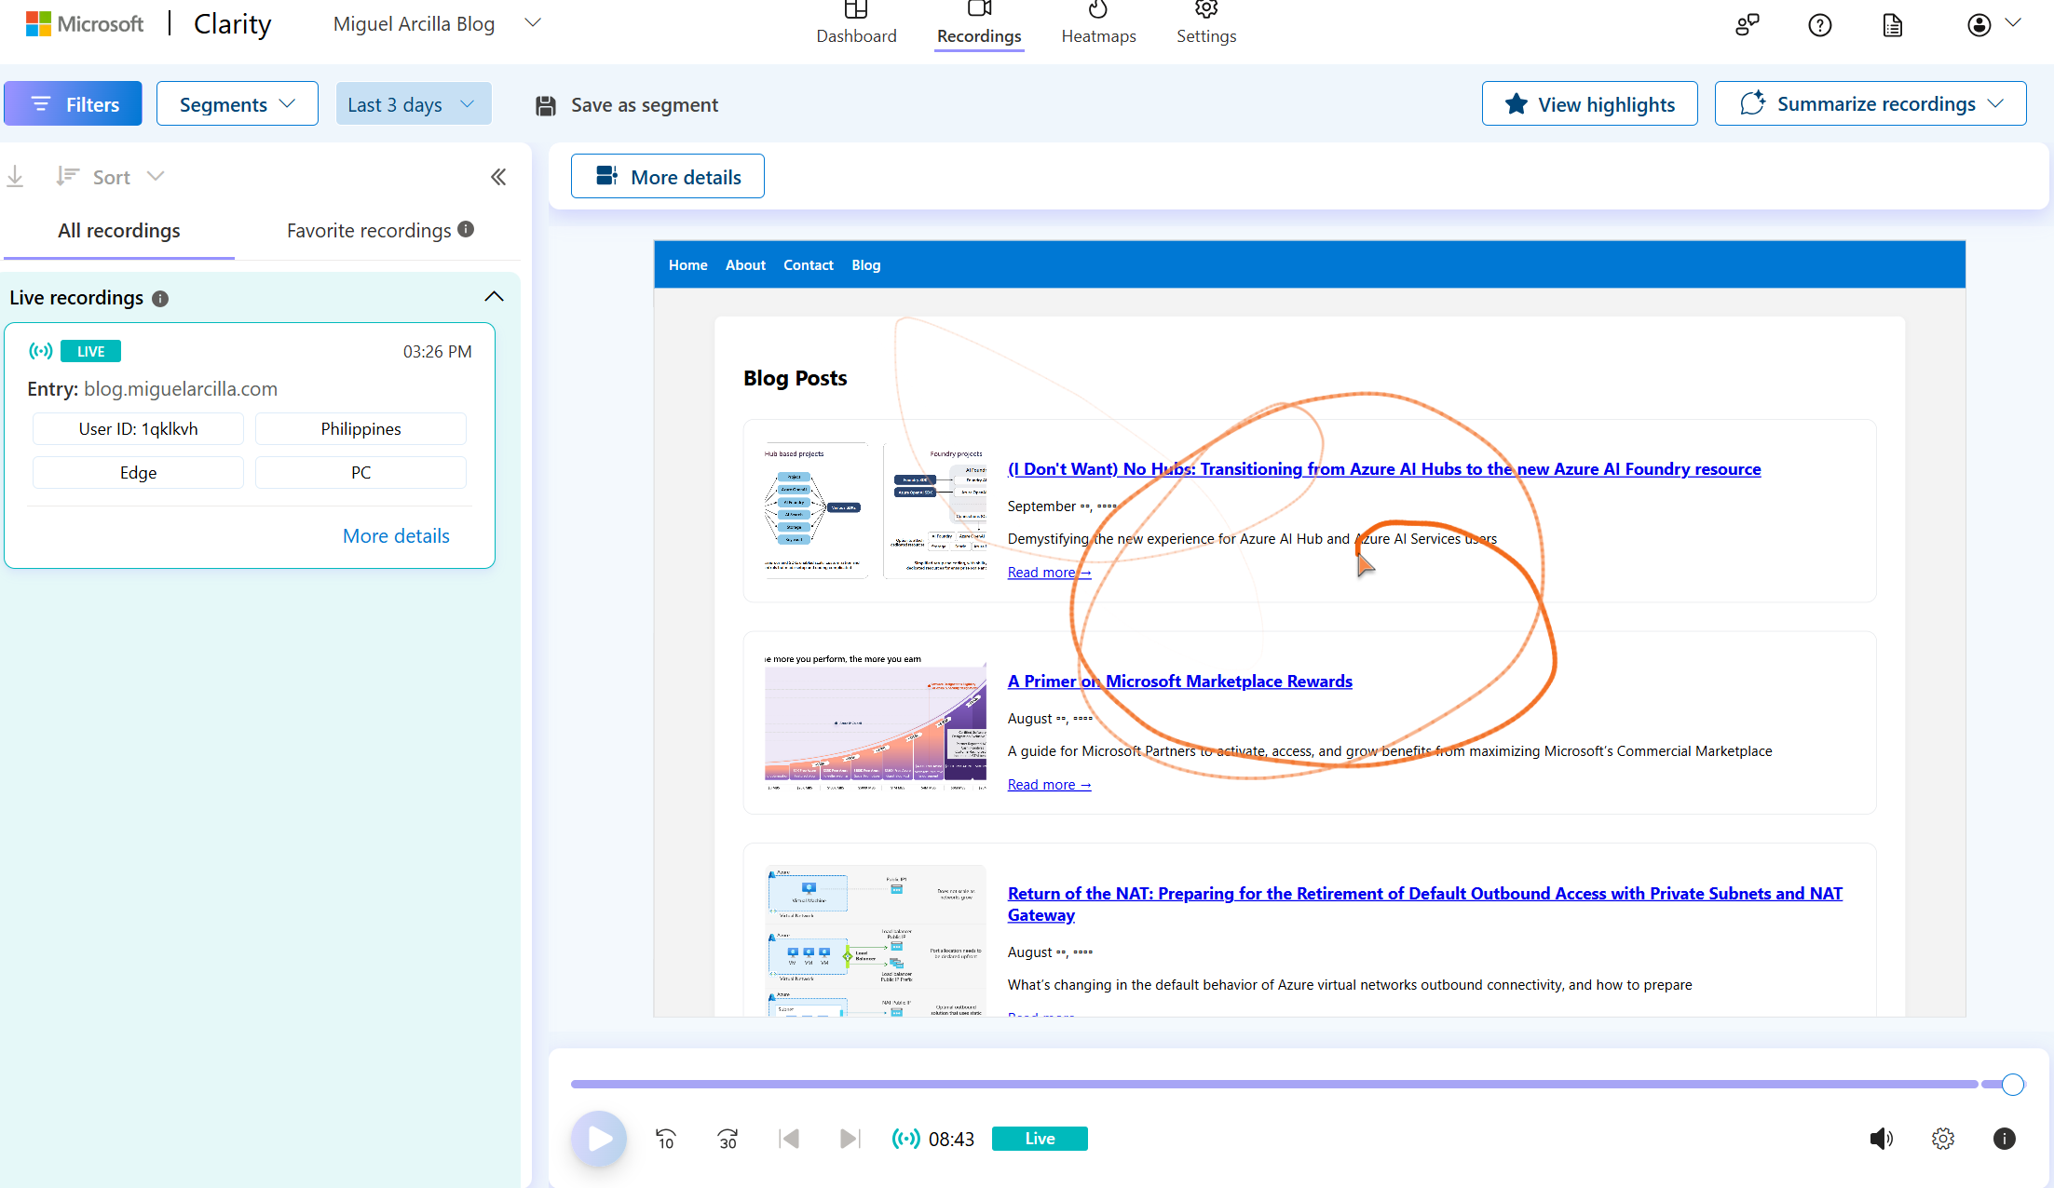Select the All recordings tab

tap(119, 230)
